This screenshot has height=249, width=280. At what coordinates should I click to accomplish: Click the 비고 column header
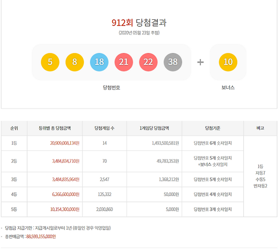click(260, 128)
